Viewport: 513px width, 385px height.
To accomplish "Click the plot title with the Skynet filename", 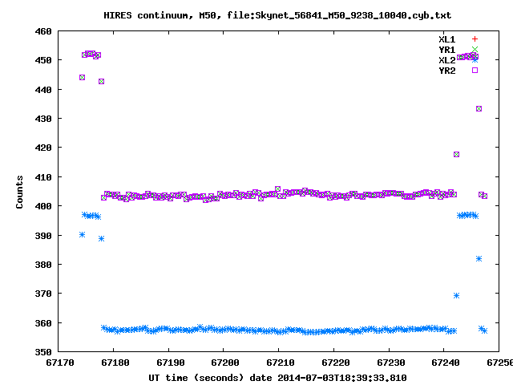I will click(x=277, y=15).
